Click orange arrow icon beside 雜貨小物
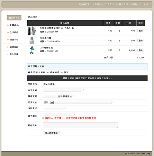Screen dimensions: 154x156 pos(8,40)
